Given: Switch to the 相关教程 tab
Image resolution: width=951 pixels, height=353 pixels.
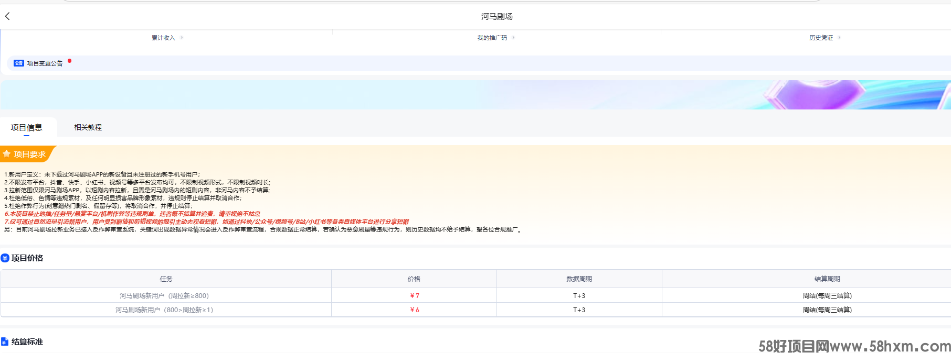Looking at the screenshot, I should pyautogui.click(x=88, y=127).
